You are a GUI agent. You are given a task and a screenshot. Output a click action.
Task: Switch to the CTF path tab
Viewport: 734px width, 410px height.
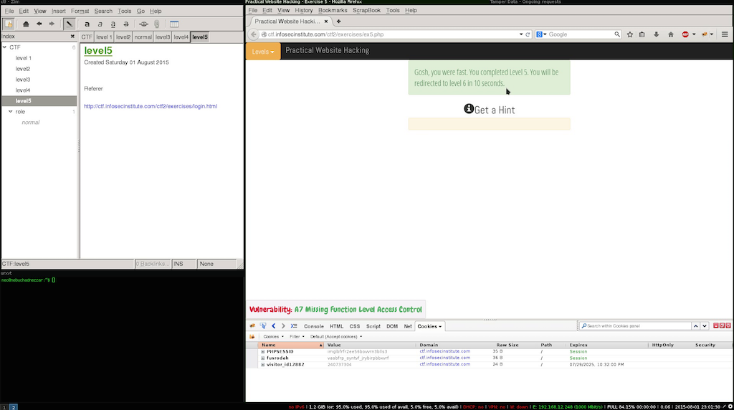tap(87, 37)
